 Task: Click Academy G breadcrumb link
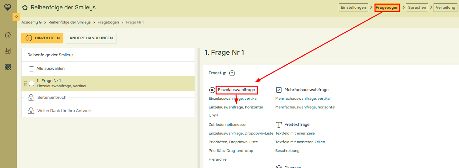pos(32,22)
